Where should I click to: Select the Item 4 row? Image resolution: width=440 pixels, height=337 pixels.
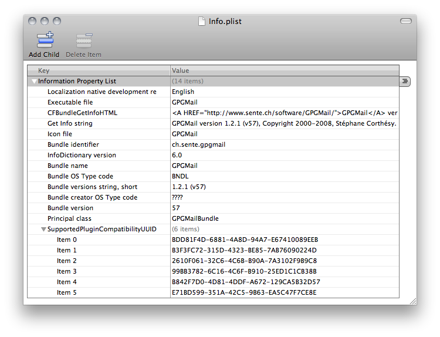pos(214,282)
